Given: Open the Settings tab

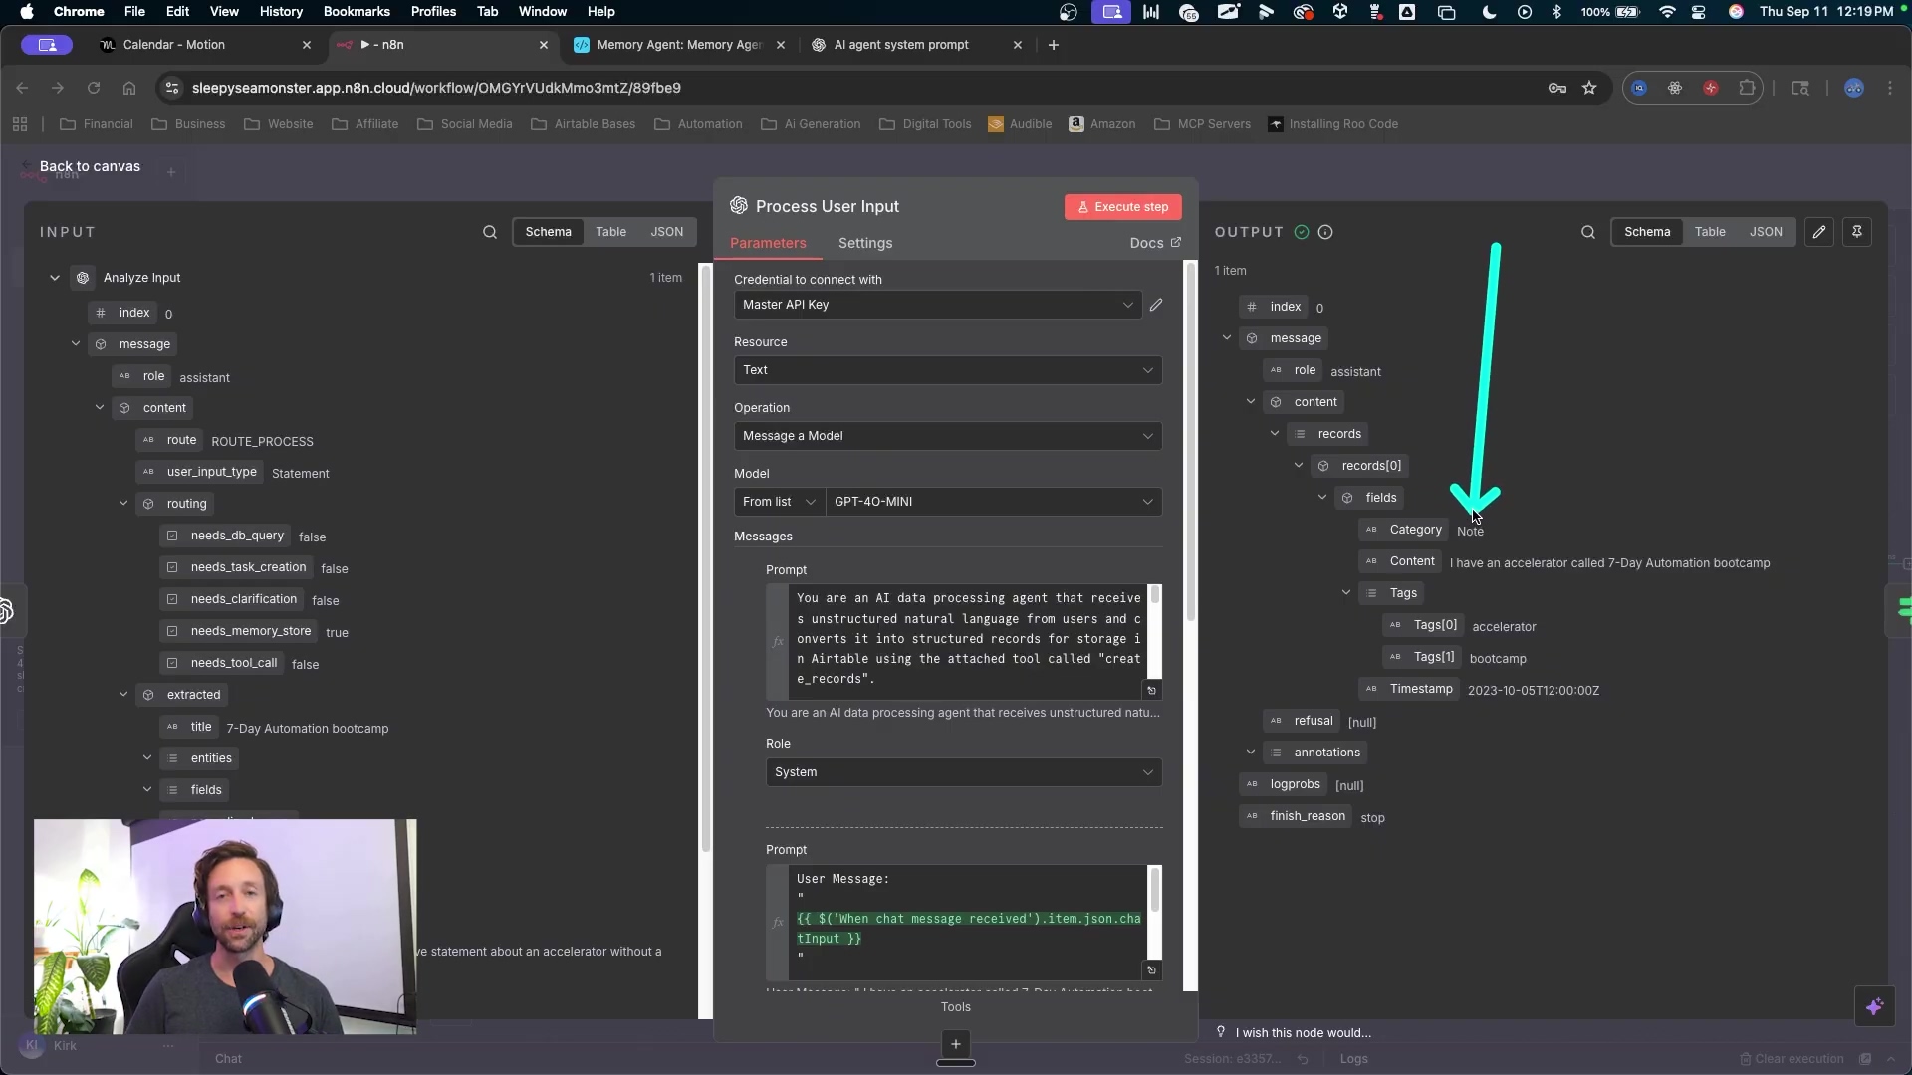Looking at the screenshot, I should [864, 243].
